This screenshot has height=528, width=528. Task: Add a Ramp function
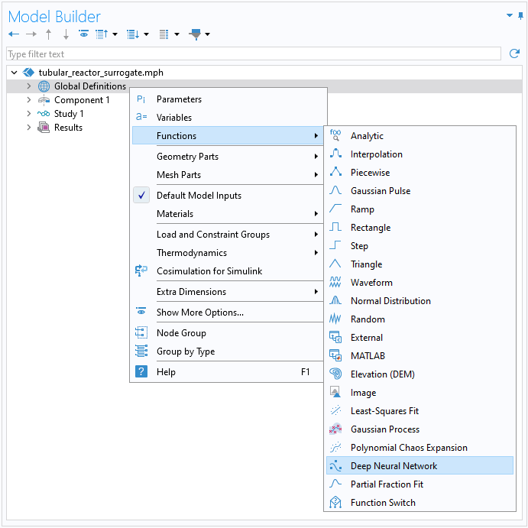click(419, 209)
